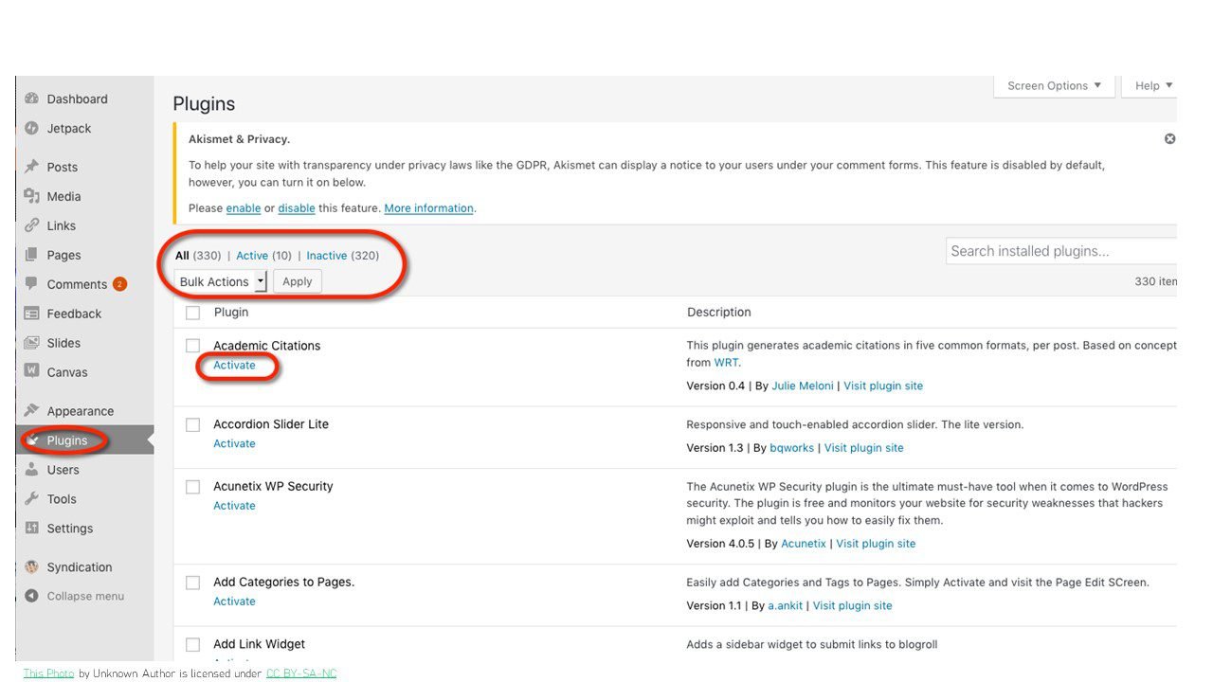Viewport: 1213px width, 682px height.
Task: Visit plugin site for Academic Citations
Action: (883, 386)
